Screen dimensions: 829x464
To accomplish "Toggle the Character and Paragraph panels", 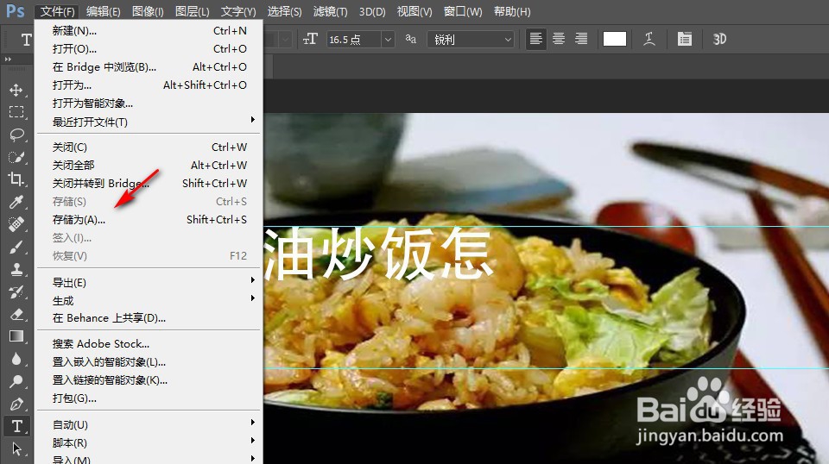I will [x=685, y=39].
